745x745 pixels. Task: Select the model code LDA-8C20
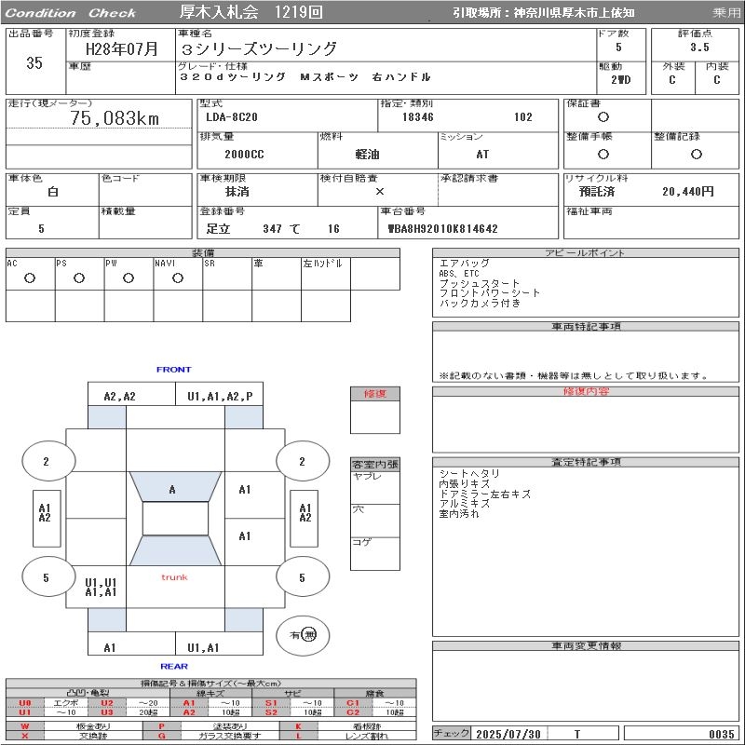pos(231,117)
